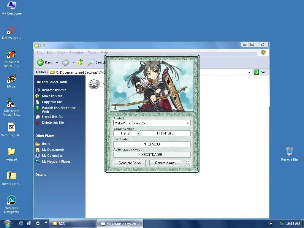The width and height of the screenshot is (304, 228).
Task: Open Windows Media Player quick launch icon
Action: tap(38, 224)
